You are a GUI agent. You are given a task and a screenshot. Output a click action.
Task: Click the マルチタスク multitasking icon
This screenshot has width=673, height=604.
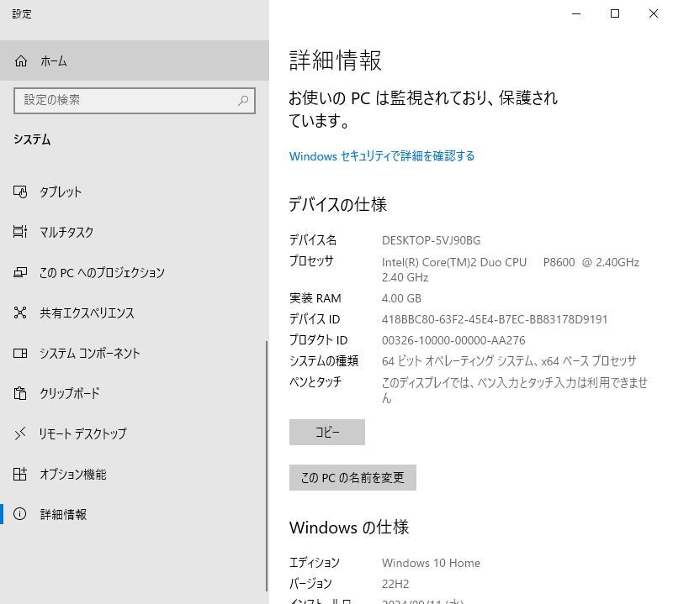click(20, 232)
